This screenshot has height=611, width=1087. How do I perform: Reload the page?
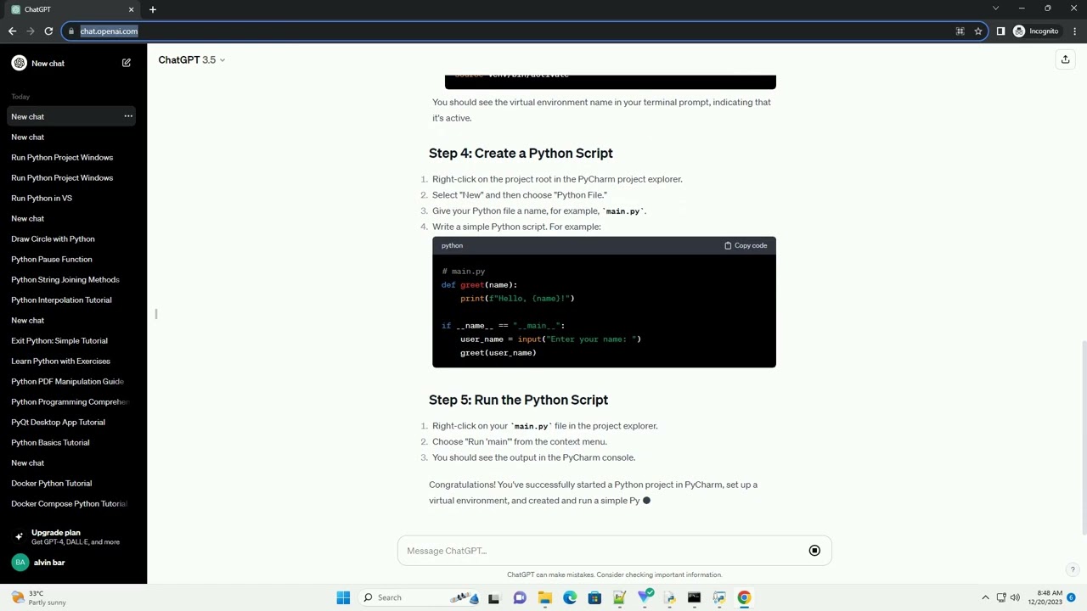click(x=48, y=31)
